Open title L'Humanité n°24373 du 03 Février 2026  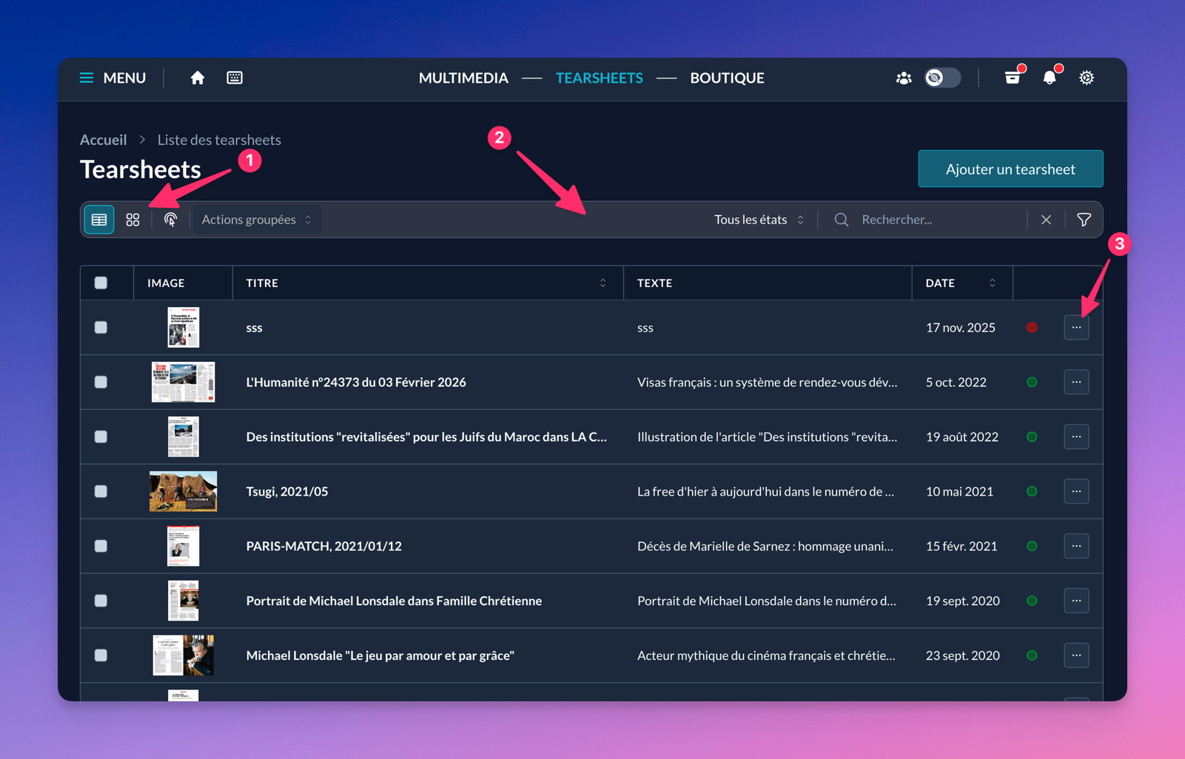[356, 382]
